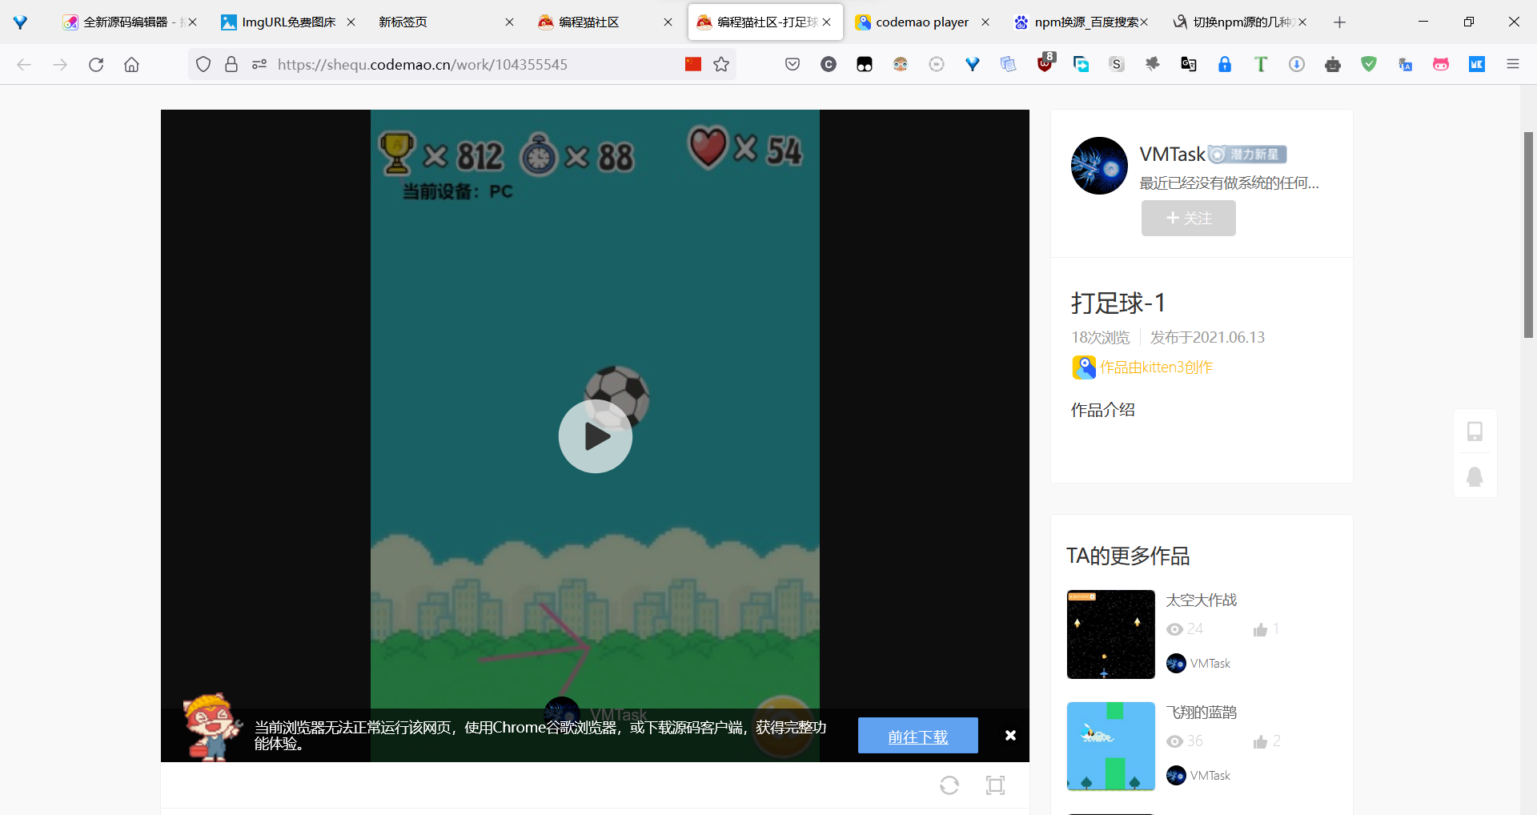Click the blue Y bird extension icon
Viewport: 1537px width, 815px height.
pos(973,64)
